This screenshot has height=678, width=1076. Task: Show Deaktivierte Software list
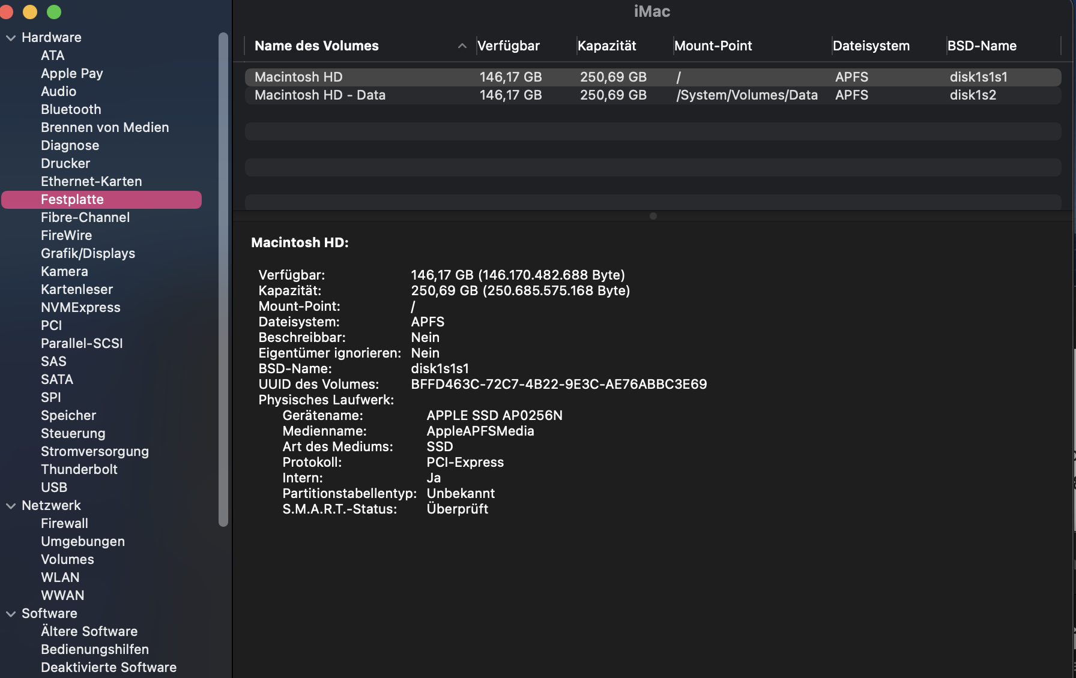tap(109, 667)
